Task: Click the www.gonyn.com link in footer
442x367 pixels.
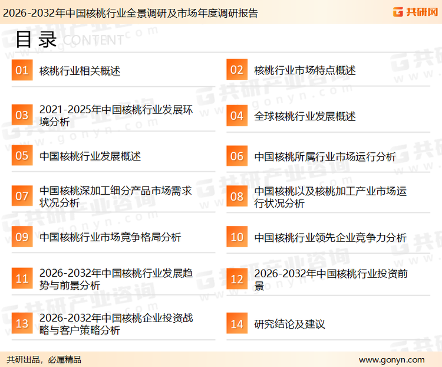Action: point(391,360)
